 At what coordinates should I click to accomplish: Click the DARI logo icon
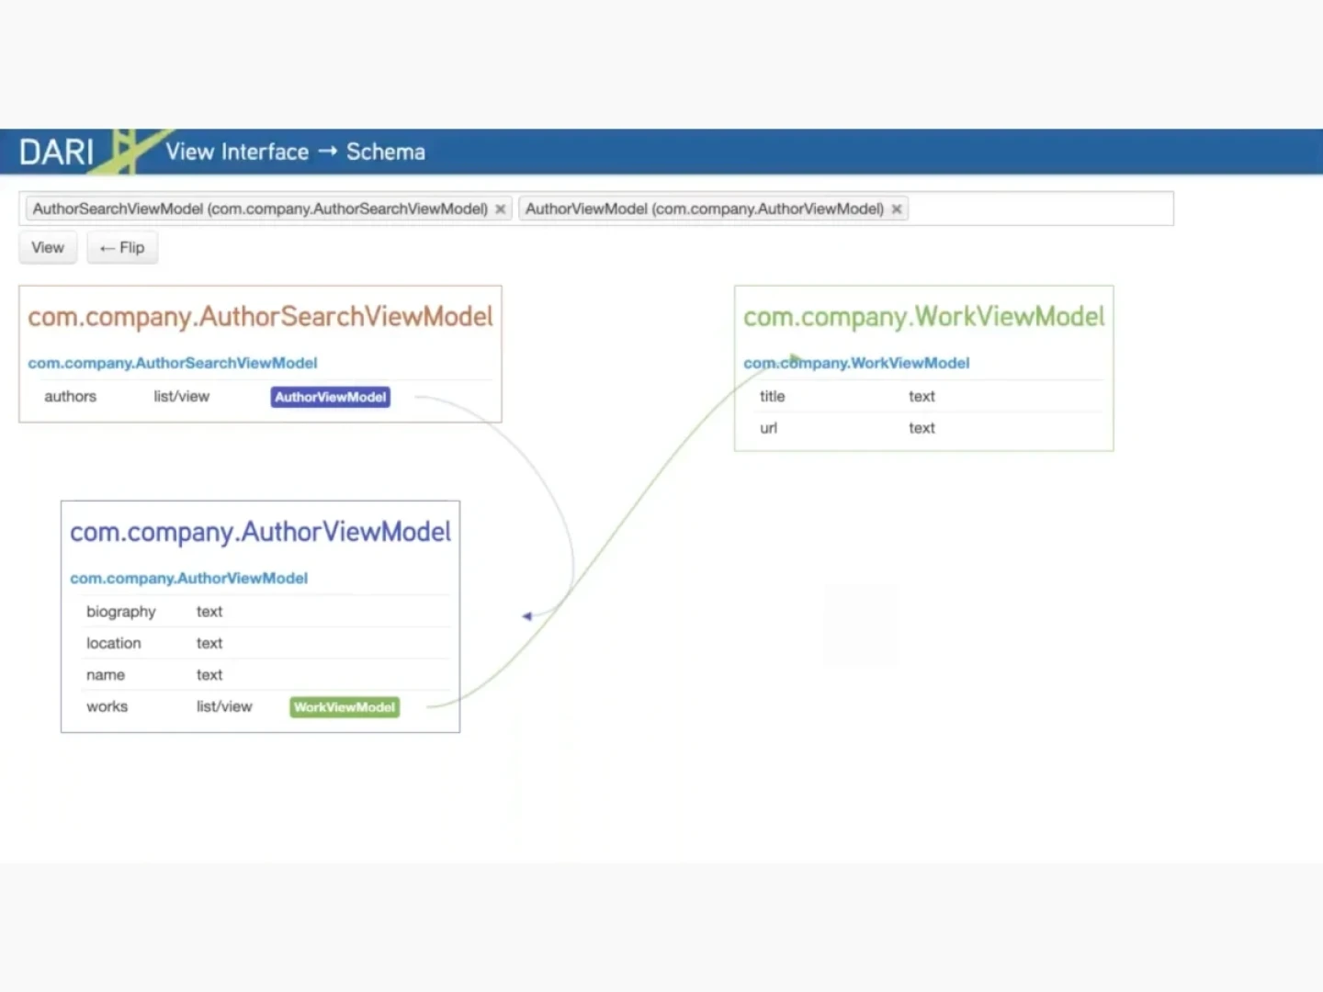click(x=57, y=152)
